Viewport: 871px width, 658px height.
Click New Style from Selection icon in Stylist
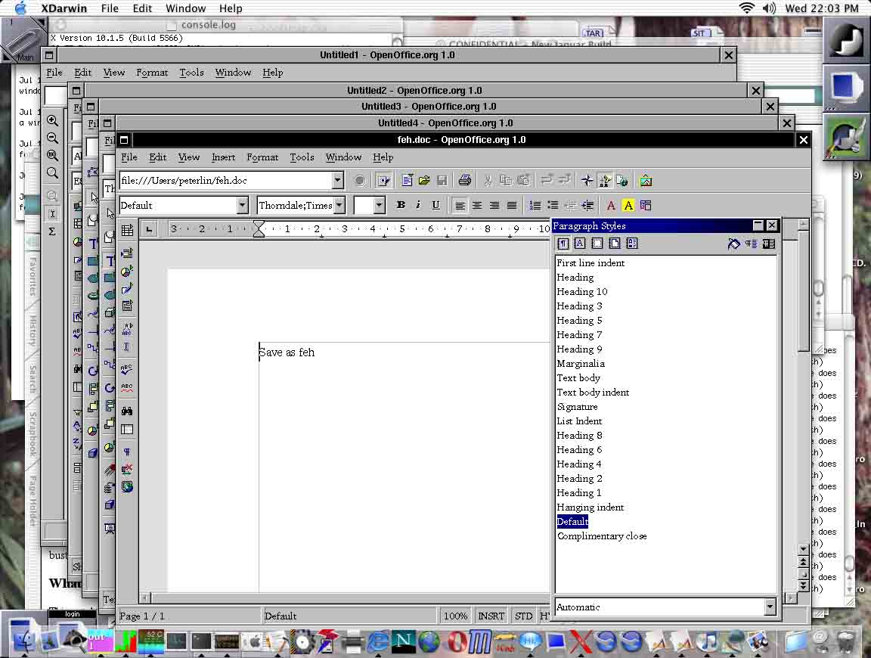click(x=751, y=244)
